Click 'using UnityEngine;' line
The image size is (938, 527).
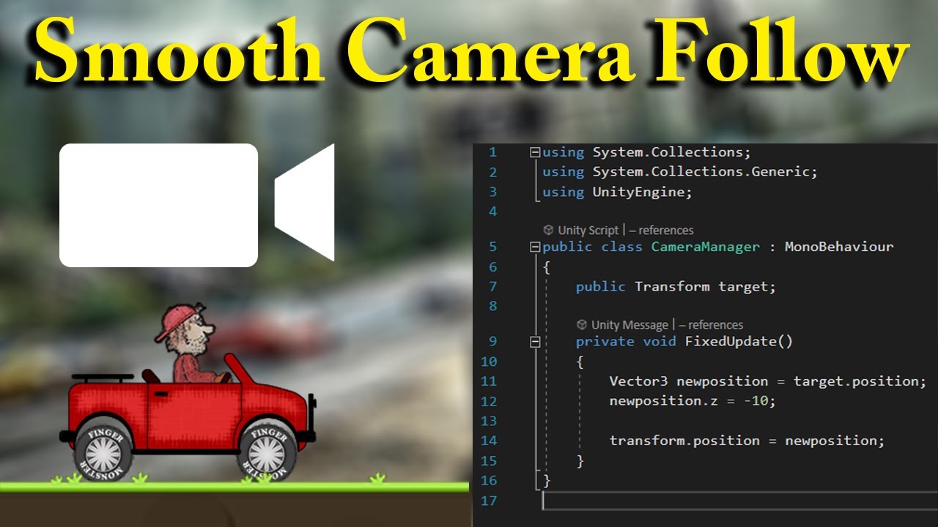click(617, 192)
